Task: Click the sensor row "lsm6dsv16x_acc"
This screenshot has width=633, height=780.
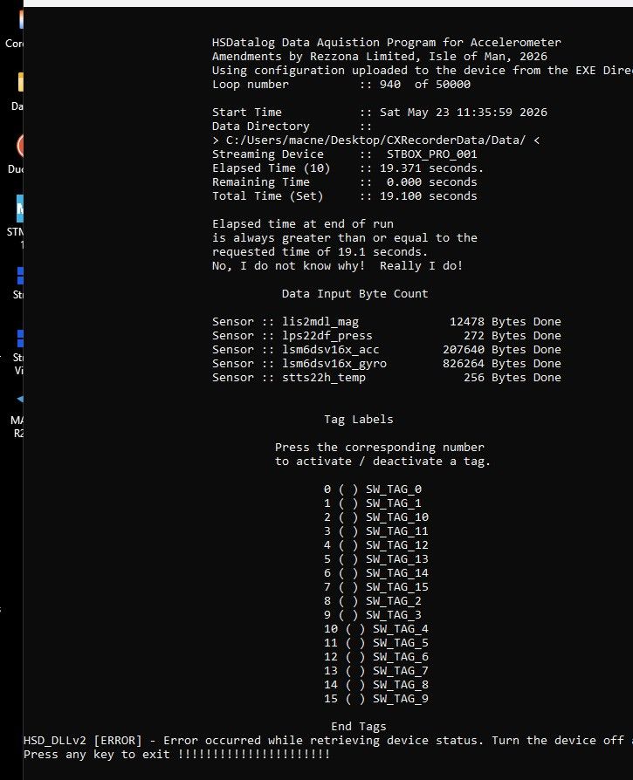Action: pos(387,350)
